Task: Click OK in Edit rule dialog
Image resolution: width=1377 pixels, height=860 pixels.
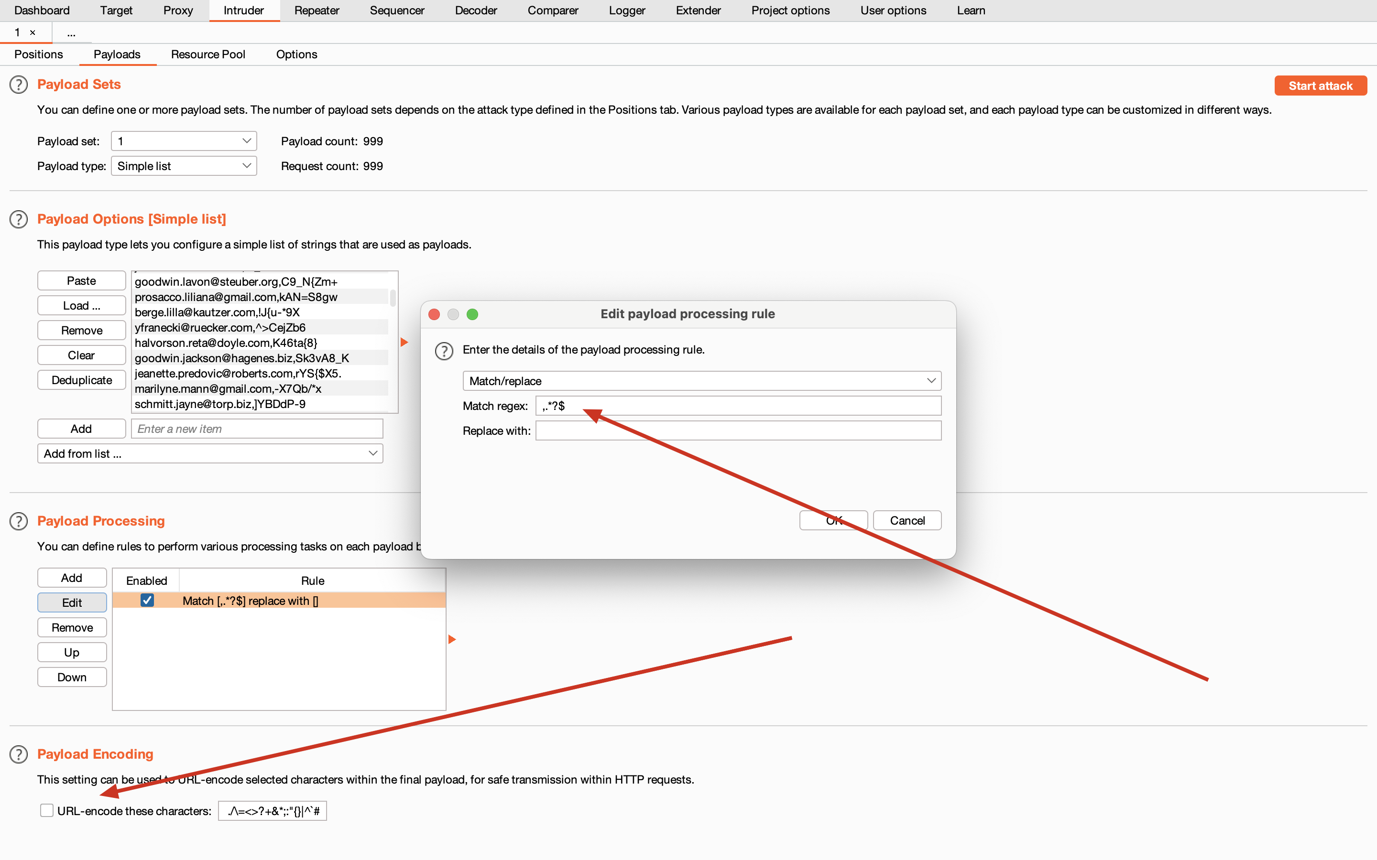Action: (833, 520)
